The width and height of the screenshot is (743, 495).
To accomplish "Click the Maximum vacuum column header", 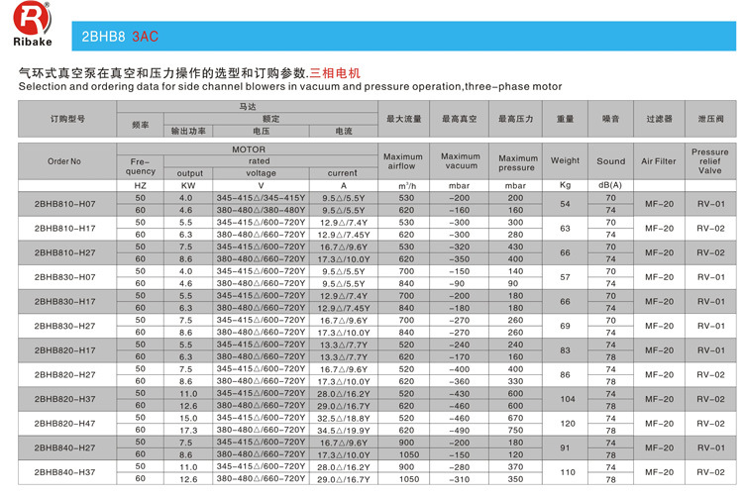I will pos(460,161).
